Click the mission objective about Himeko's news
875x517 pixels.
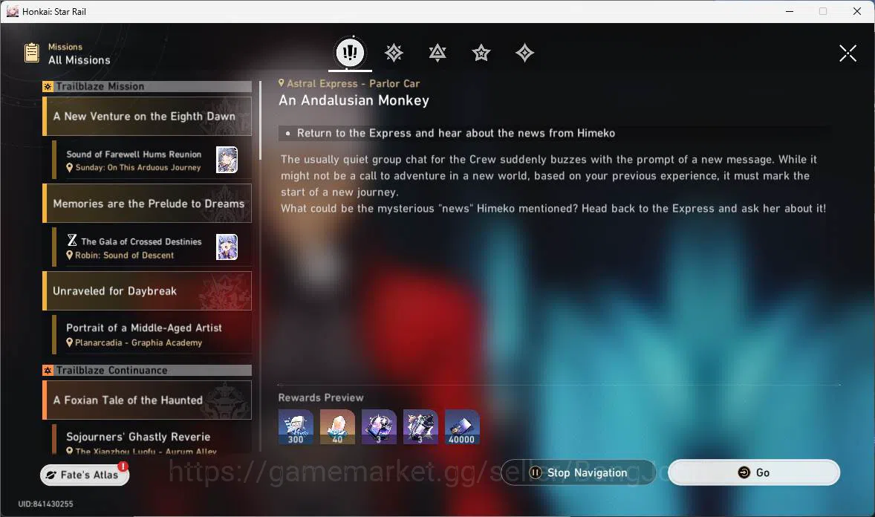click(x=456, y=133)
